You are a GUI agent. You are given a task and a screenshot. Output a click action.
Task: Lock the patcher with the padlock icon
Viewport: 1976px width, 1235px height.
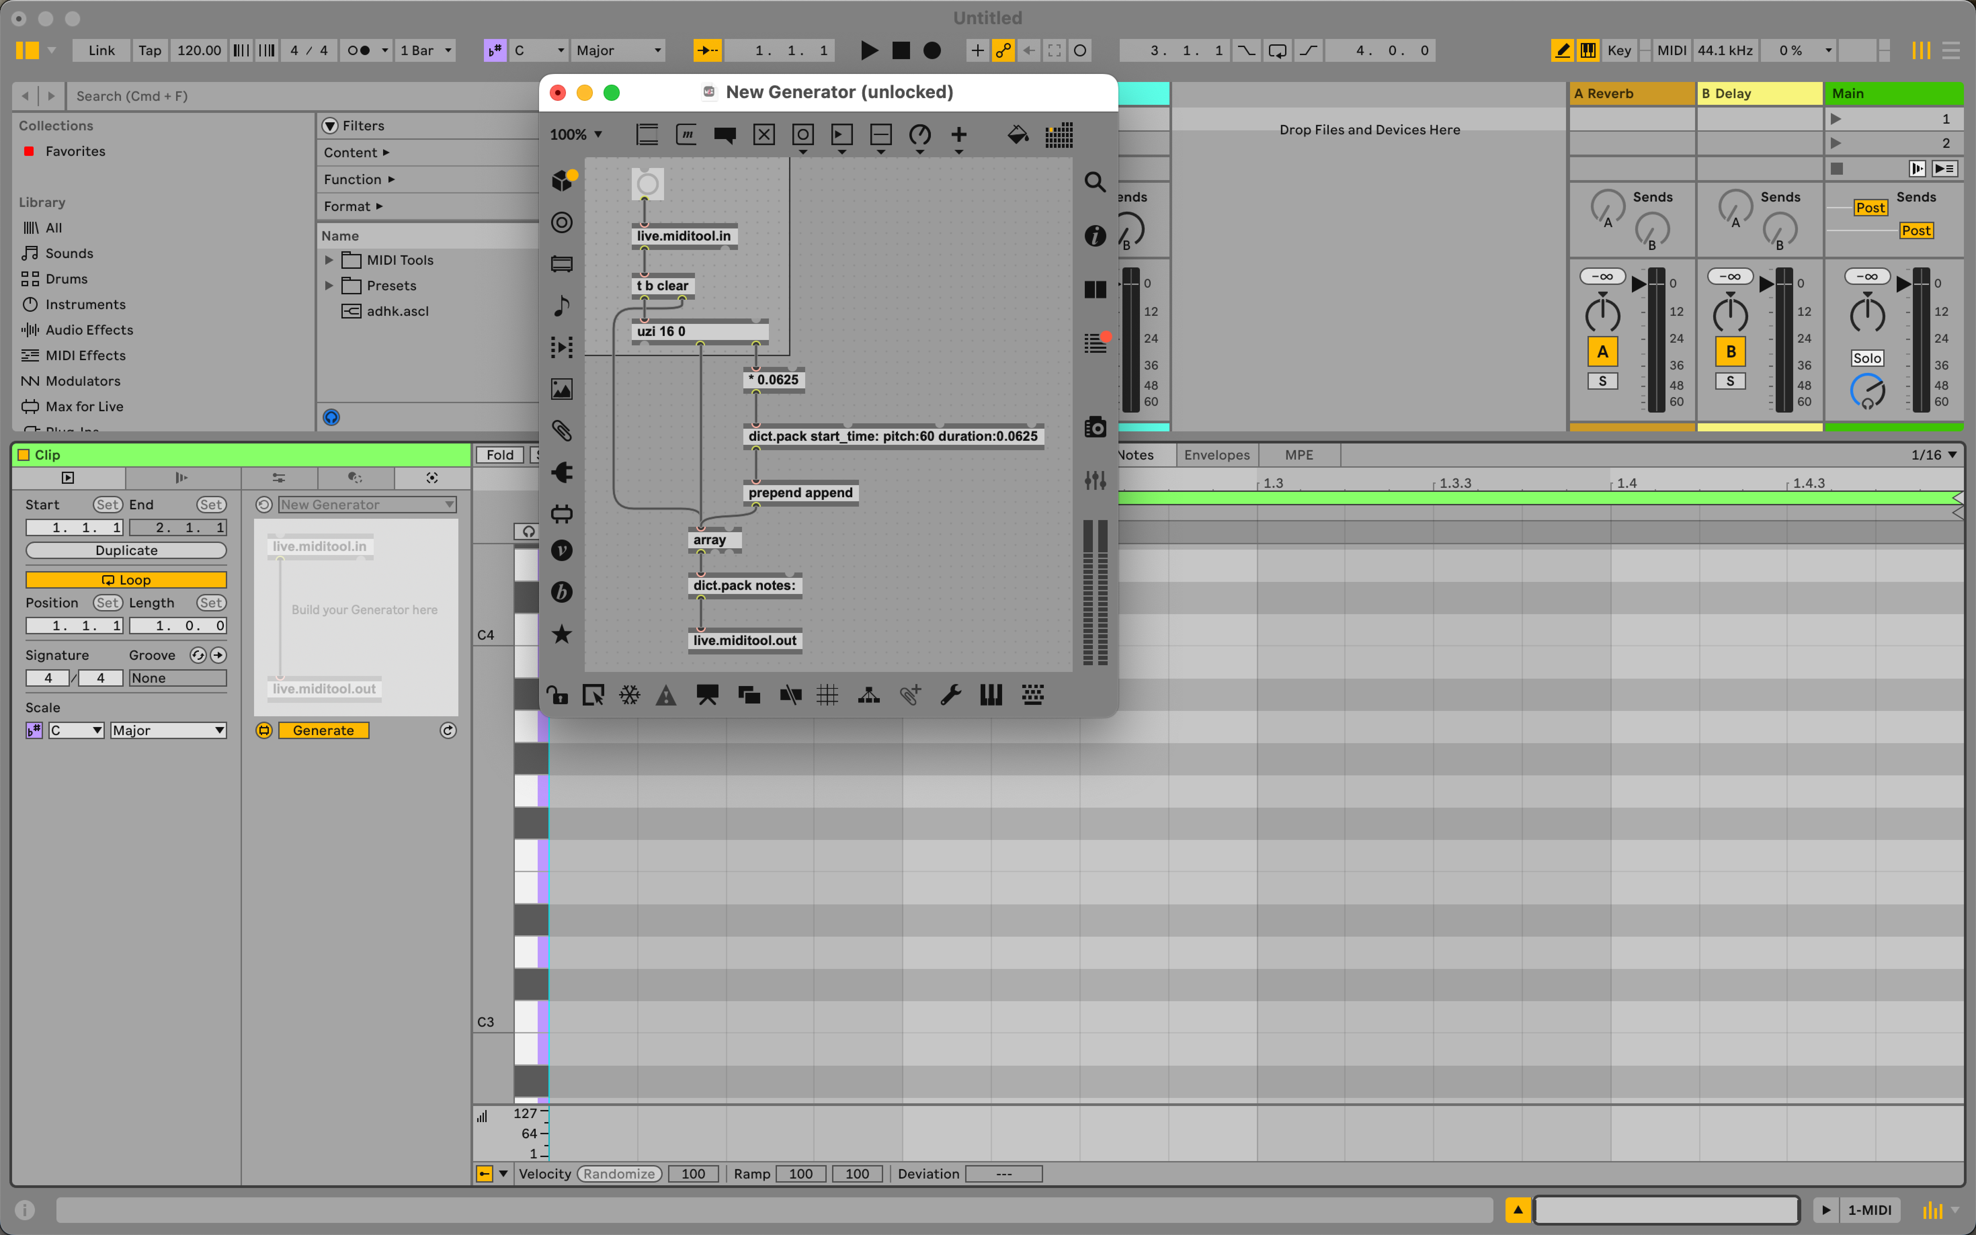click(557, 695)
